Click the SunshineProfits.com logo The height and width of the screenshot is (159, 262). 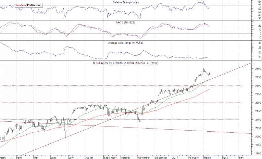coord(29,5)
